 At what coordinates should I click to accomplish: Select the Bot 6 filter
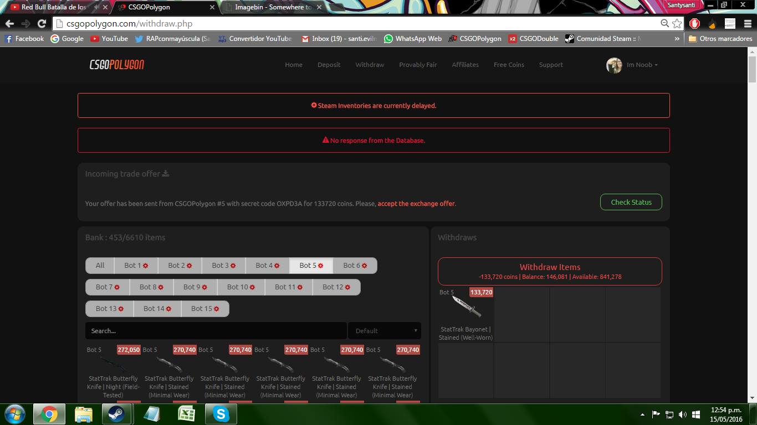(355, 266)
